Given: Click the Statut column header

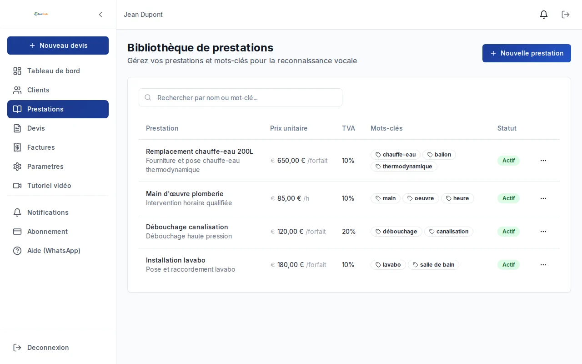Looking at the screenshot, I should [507, 128].
